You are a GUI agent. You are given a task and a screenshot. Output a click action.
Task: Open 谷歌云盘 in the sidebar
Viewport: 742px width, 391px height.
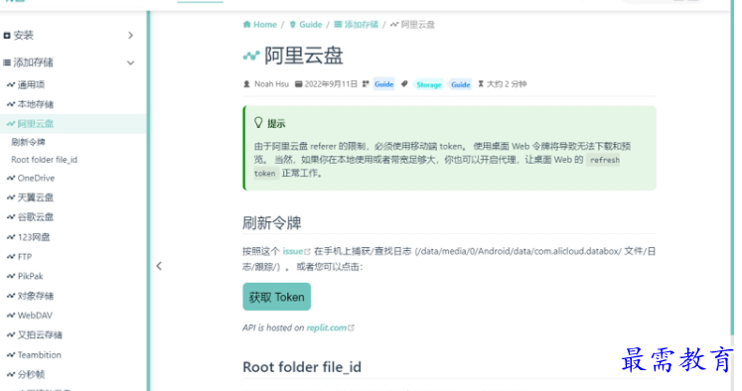36,217
